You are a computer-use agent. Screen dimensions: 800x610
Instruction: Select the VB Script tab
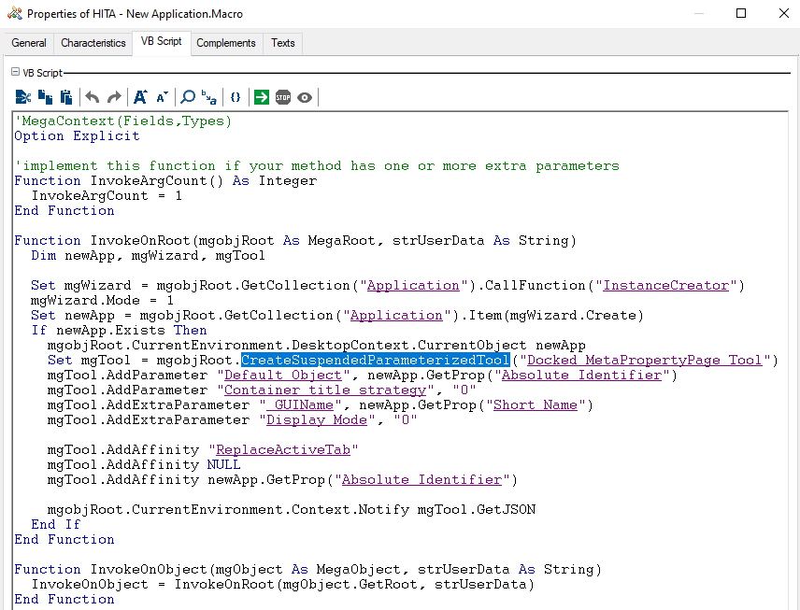click(x=162, y=41)
